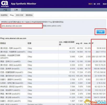This screenshot has width=107, height=105.
Task: Click the Result column header
Action: click(x=29, y=43)
